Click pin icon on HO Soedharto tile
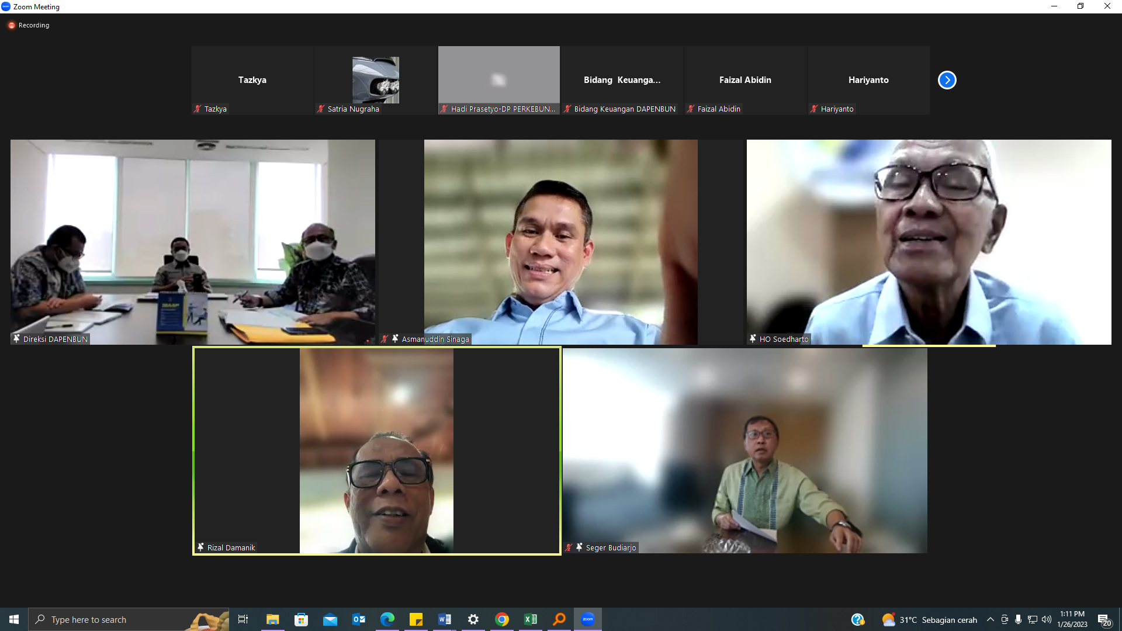 tap(753, 339)
